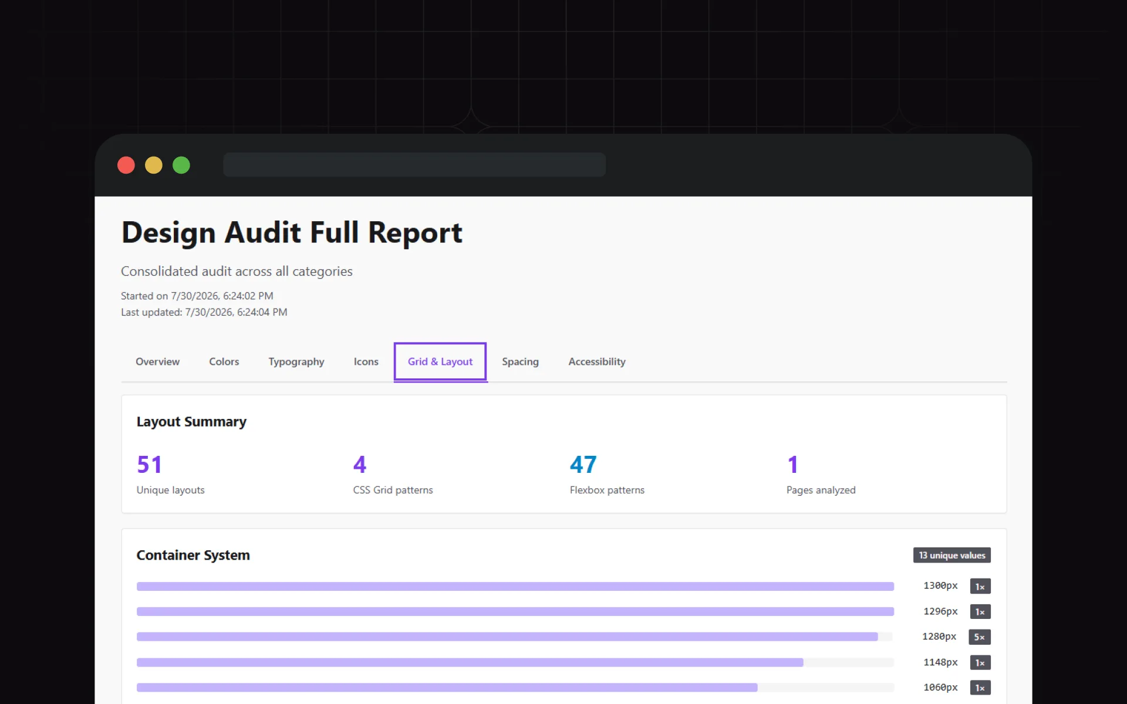Click the Consolidated audit across all categories subtitle
The height and width of the screenshot is (704, 1127).
237,272
